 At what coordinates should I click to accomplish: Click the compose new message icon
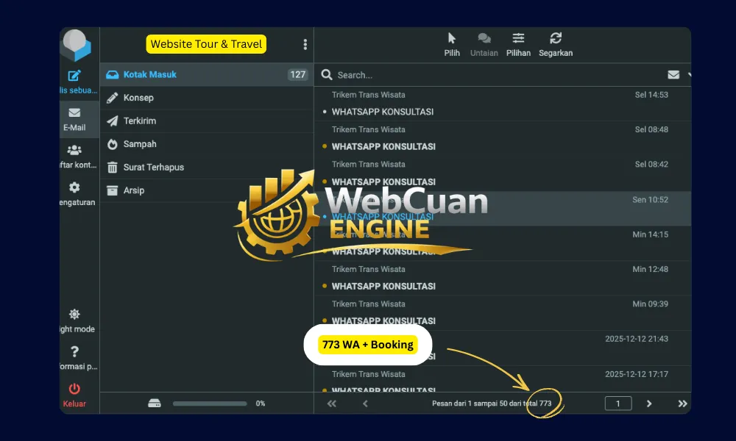(x=74, y=76)
